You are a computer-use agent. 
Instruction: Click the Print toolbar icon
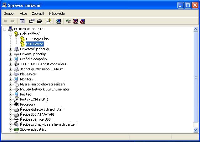pos(39,21)
